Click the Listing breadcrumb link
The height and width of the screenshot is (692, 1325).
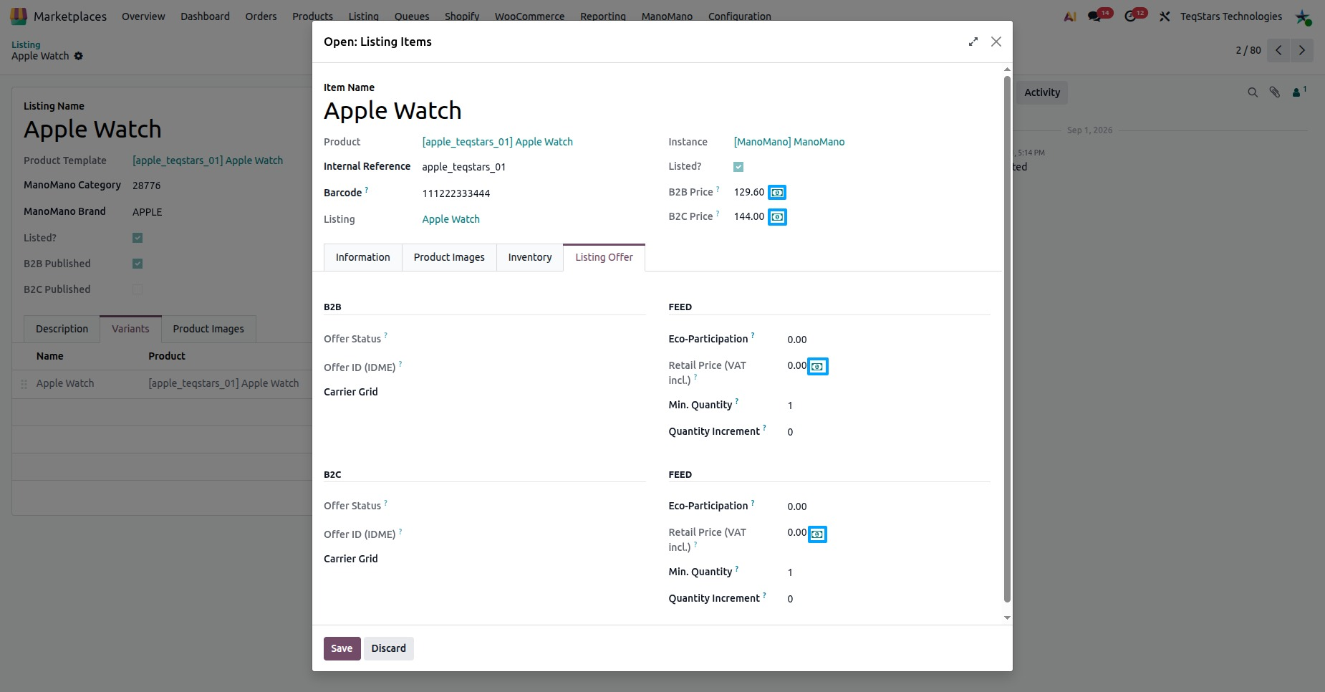[26, 44]
